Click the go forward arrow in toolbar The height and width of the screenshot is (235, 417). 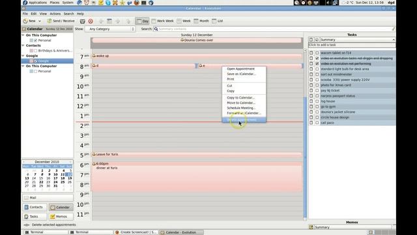[118, 21]
